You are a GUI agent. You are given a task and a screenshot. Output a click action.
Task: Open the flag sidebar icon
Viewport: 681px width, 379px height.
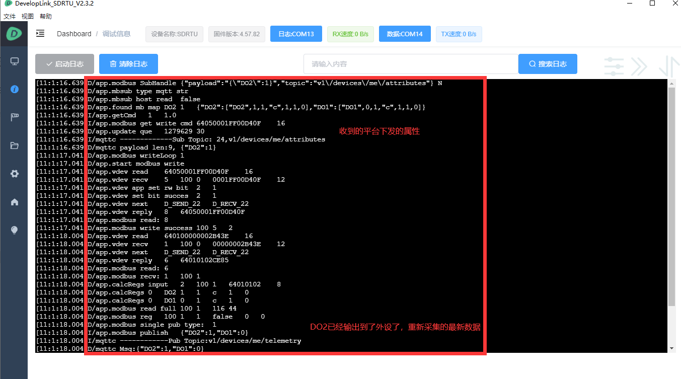(x=15, y=117)
